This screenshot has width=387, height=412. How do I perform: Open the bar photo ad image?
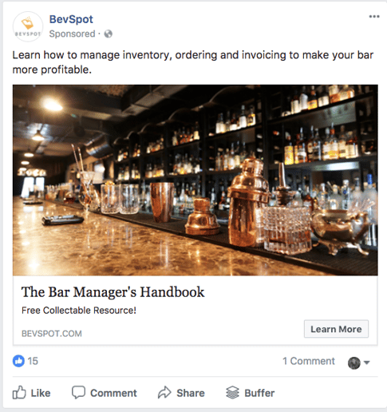[195, 180]
